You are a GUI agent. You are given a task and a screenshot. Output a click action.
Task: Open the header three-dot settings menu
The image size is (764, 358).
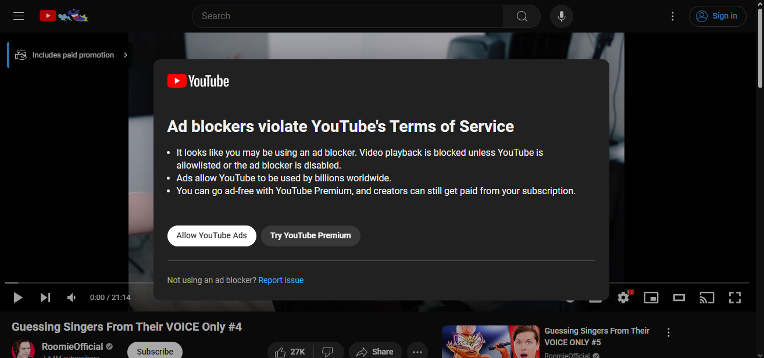673,16
